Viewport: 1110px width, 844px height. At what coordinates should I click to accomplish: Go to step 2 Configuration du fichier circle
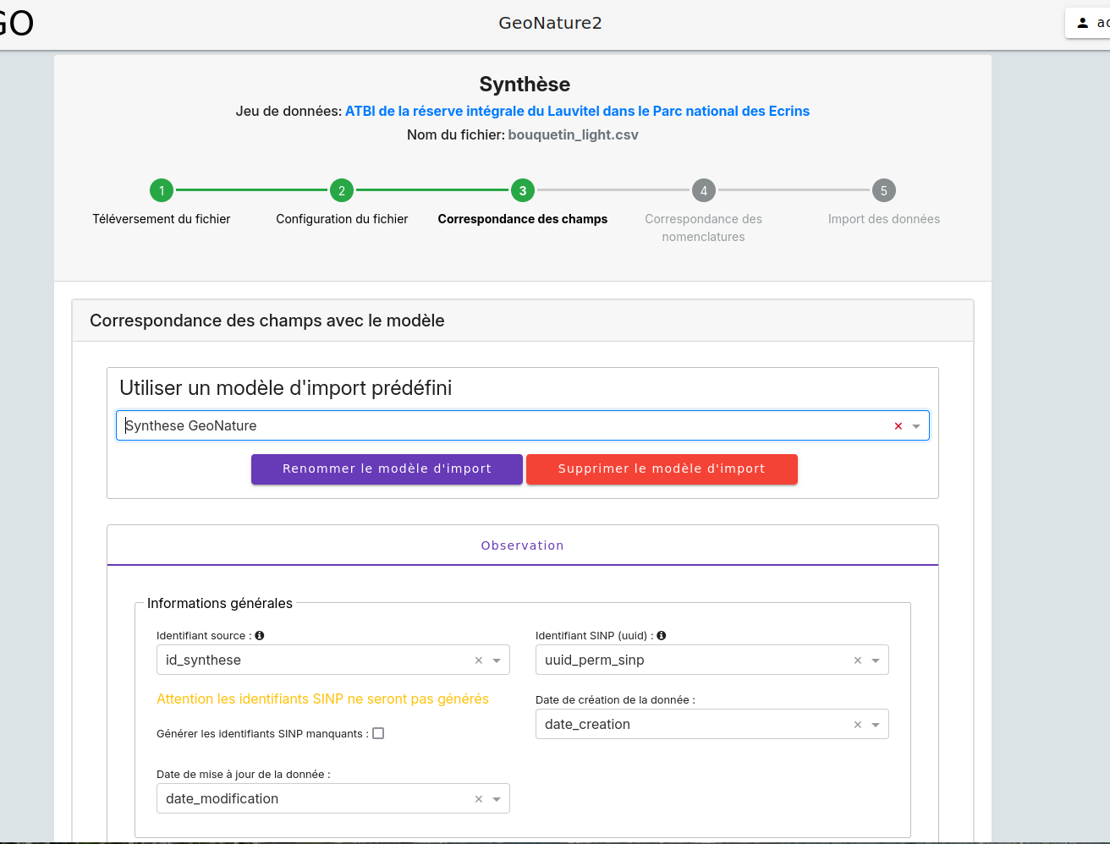[342, 190]
